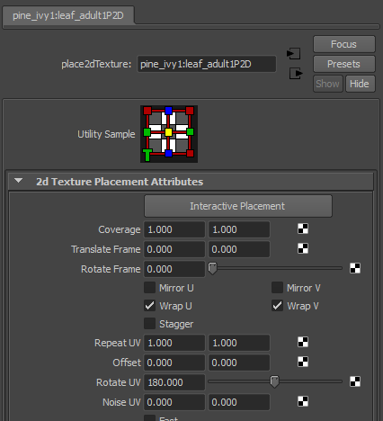Click the Repeat UV checker map icon
This screenshot has height=421, width=383.
tap(303, 342)
